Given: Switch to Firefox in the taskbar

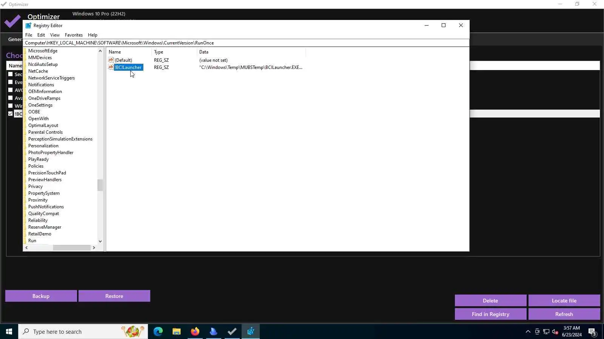Looking at the screenshot, I should click(195, 331).
